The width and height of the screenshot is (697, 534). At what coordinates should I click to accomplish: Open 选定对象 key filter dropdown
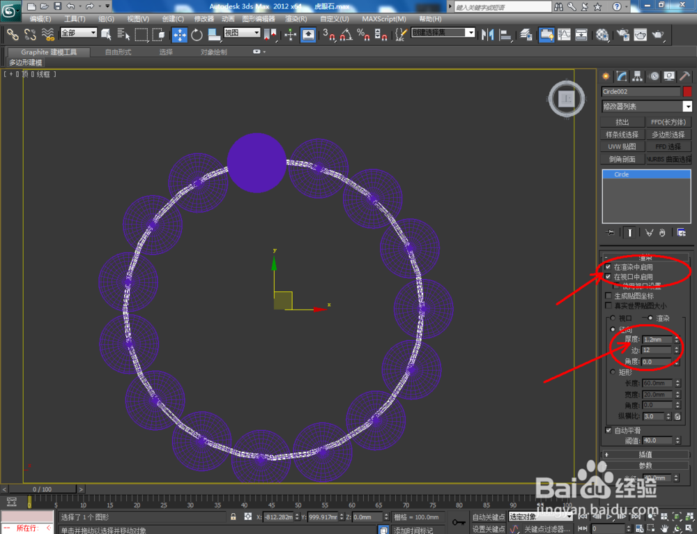click(541, 517)
